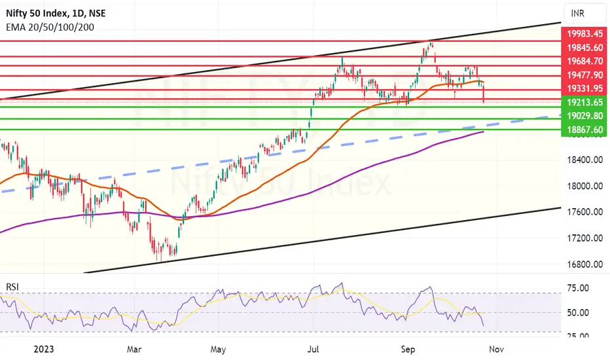The image size is (610, 360).
Task: Click the May date axis label
Action: pyautogui.click(x=218, y=349)
